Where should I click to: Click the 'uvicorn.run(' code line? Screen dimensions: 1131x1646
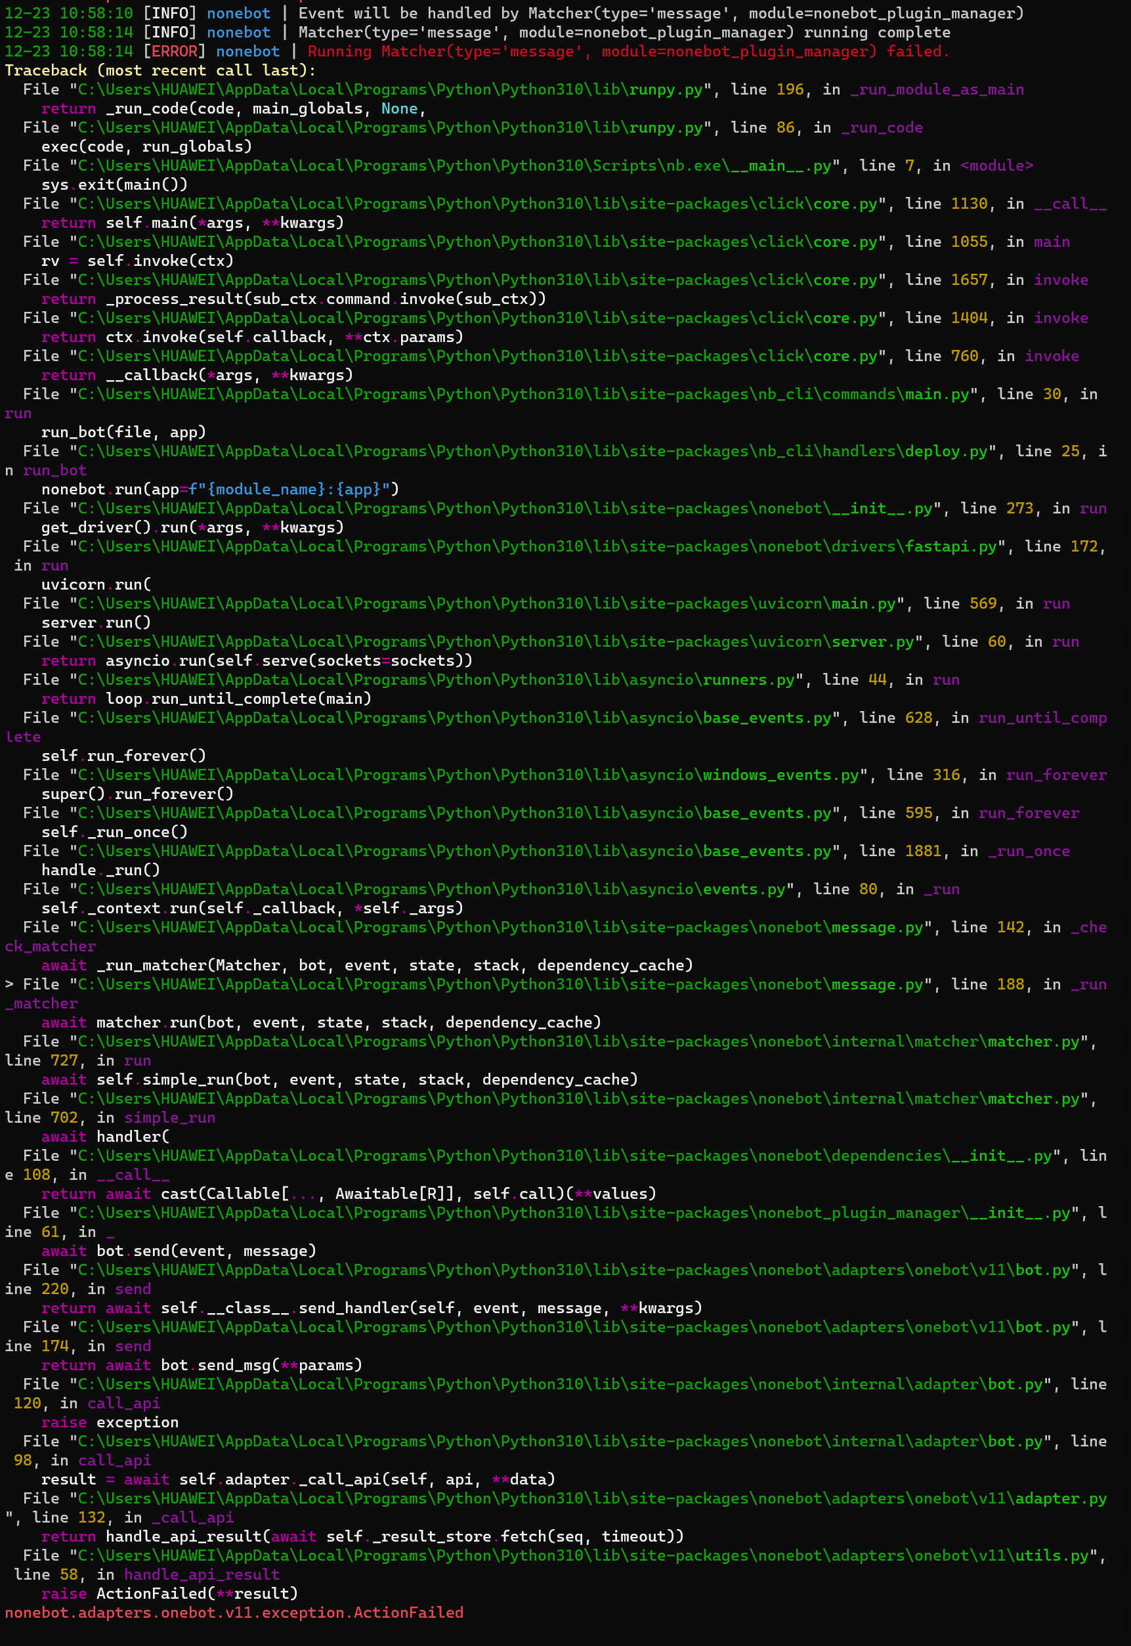coord(96,585)
